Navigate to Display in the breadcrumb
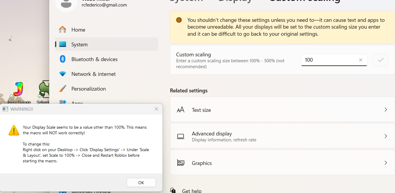395x193 pixels. [x=235, y=1]
